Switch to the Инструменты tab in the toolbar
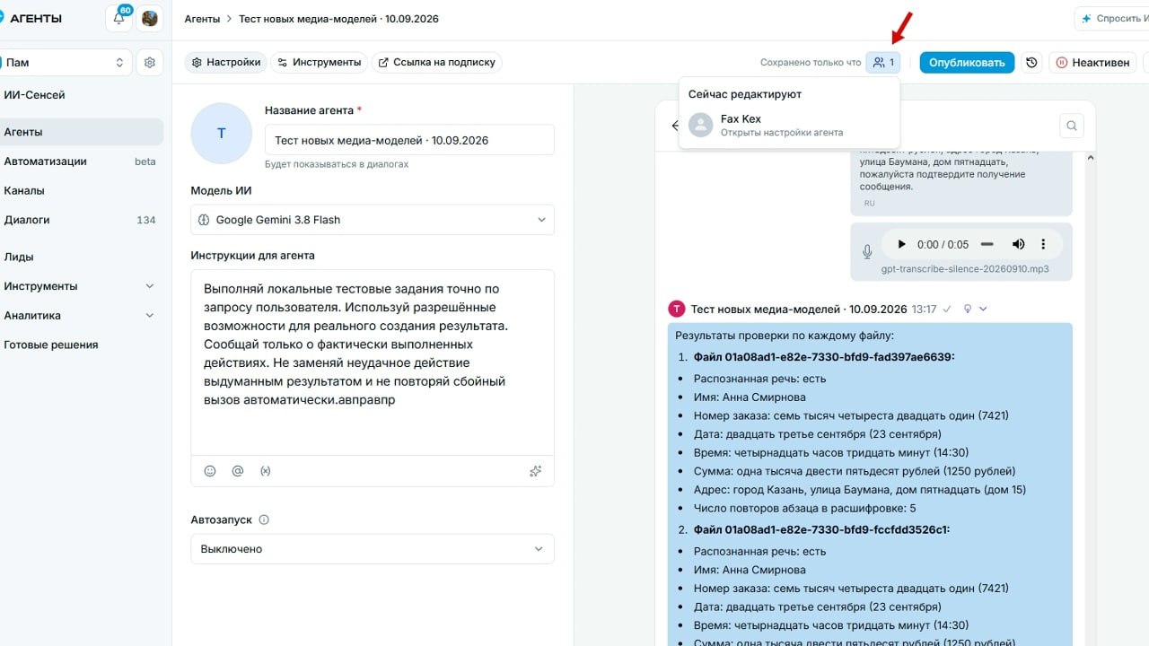Viewport: 1149px width, 646px height. (319, 63)
